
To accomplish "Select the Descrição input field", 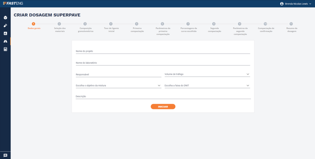I will coord(163,96).
